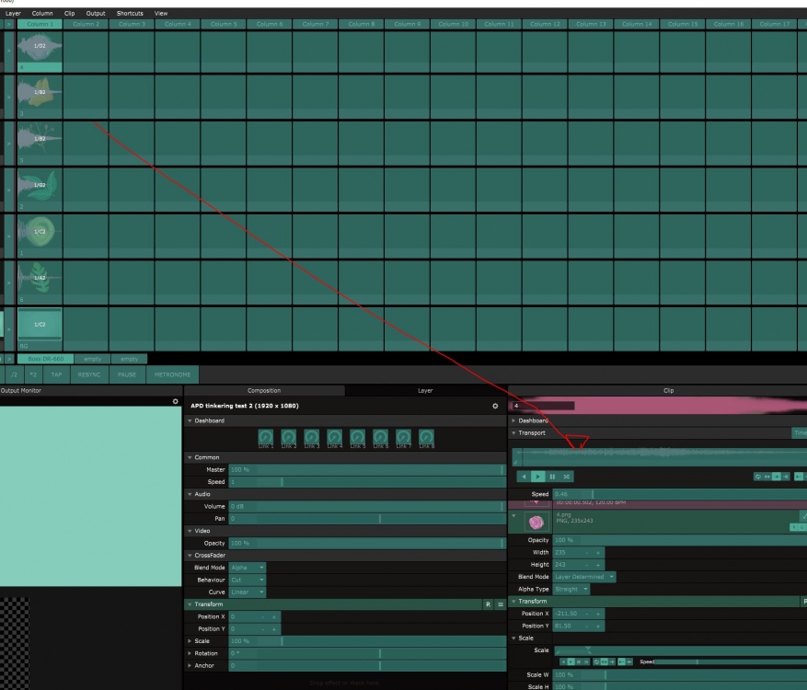
Task: Pause the clip in Transport controls
Action: click(553, 477)
